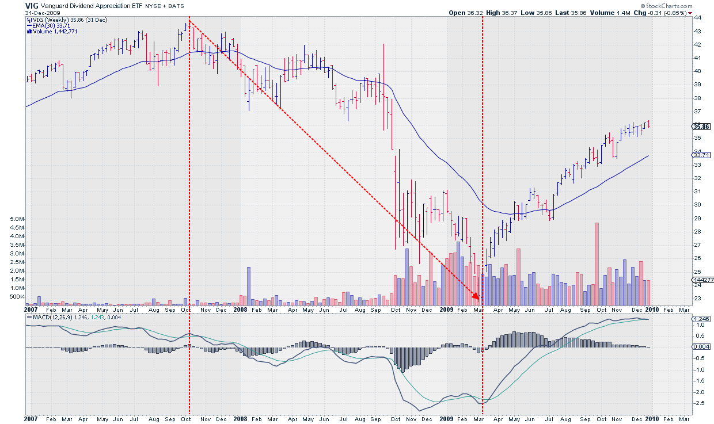This screenshot has width=714, height=424.
Task: Click the 500K volume scale label
Action: 16,297
